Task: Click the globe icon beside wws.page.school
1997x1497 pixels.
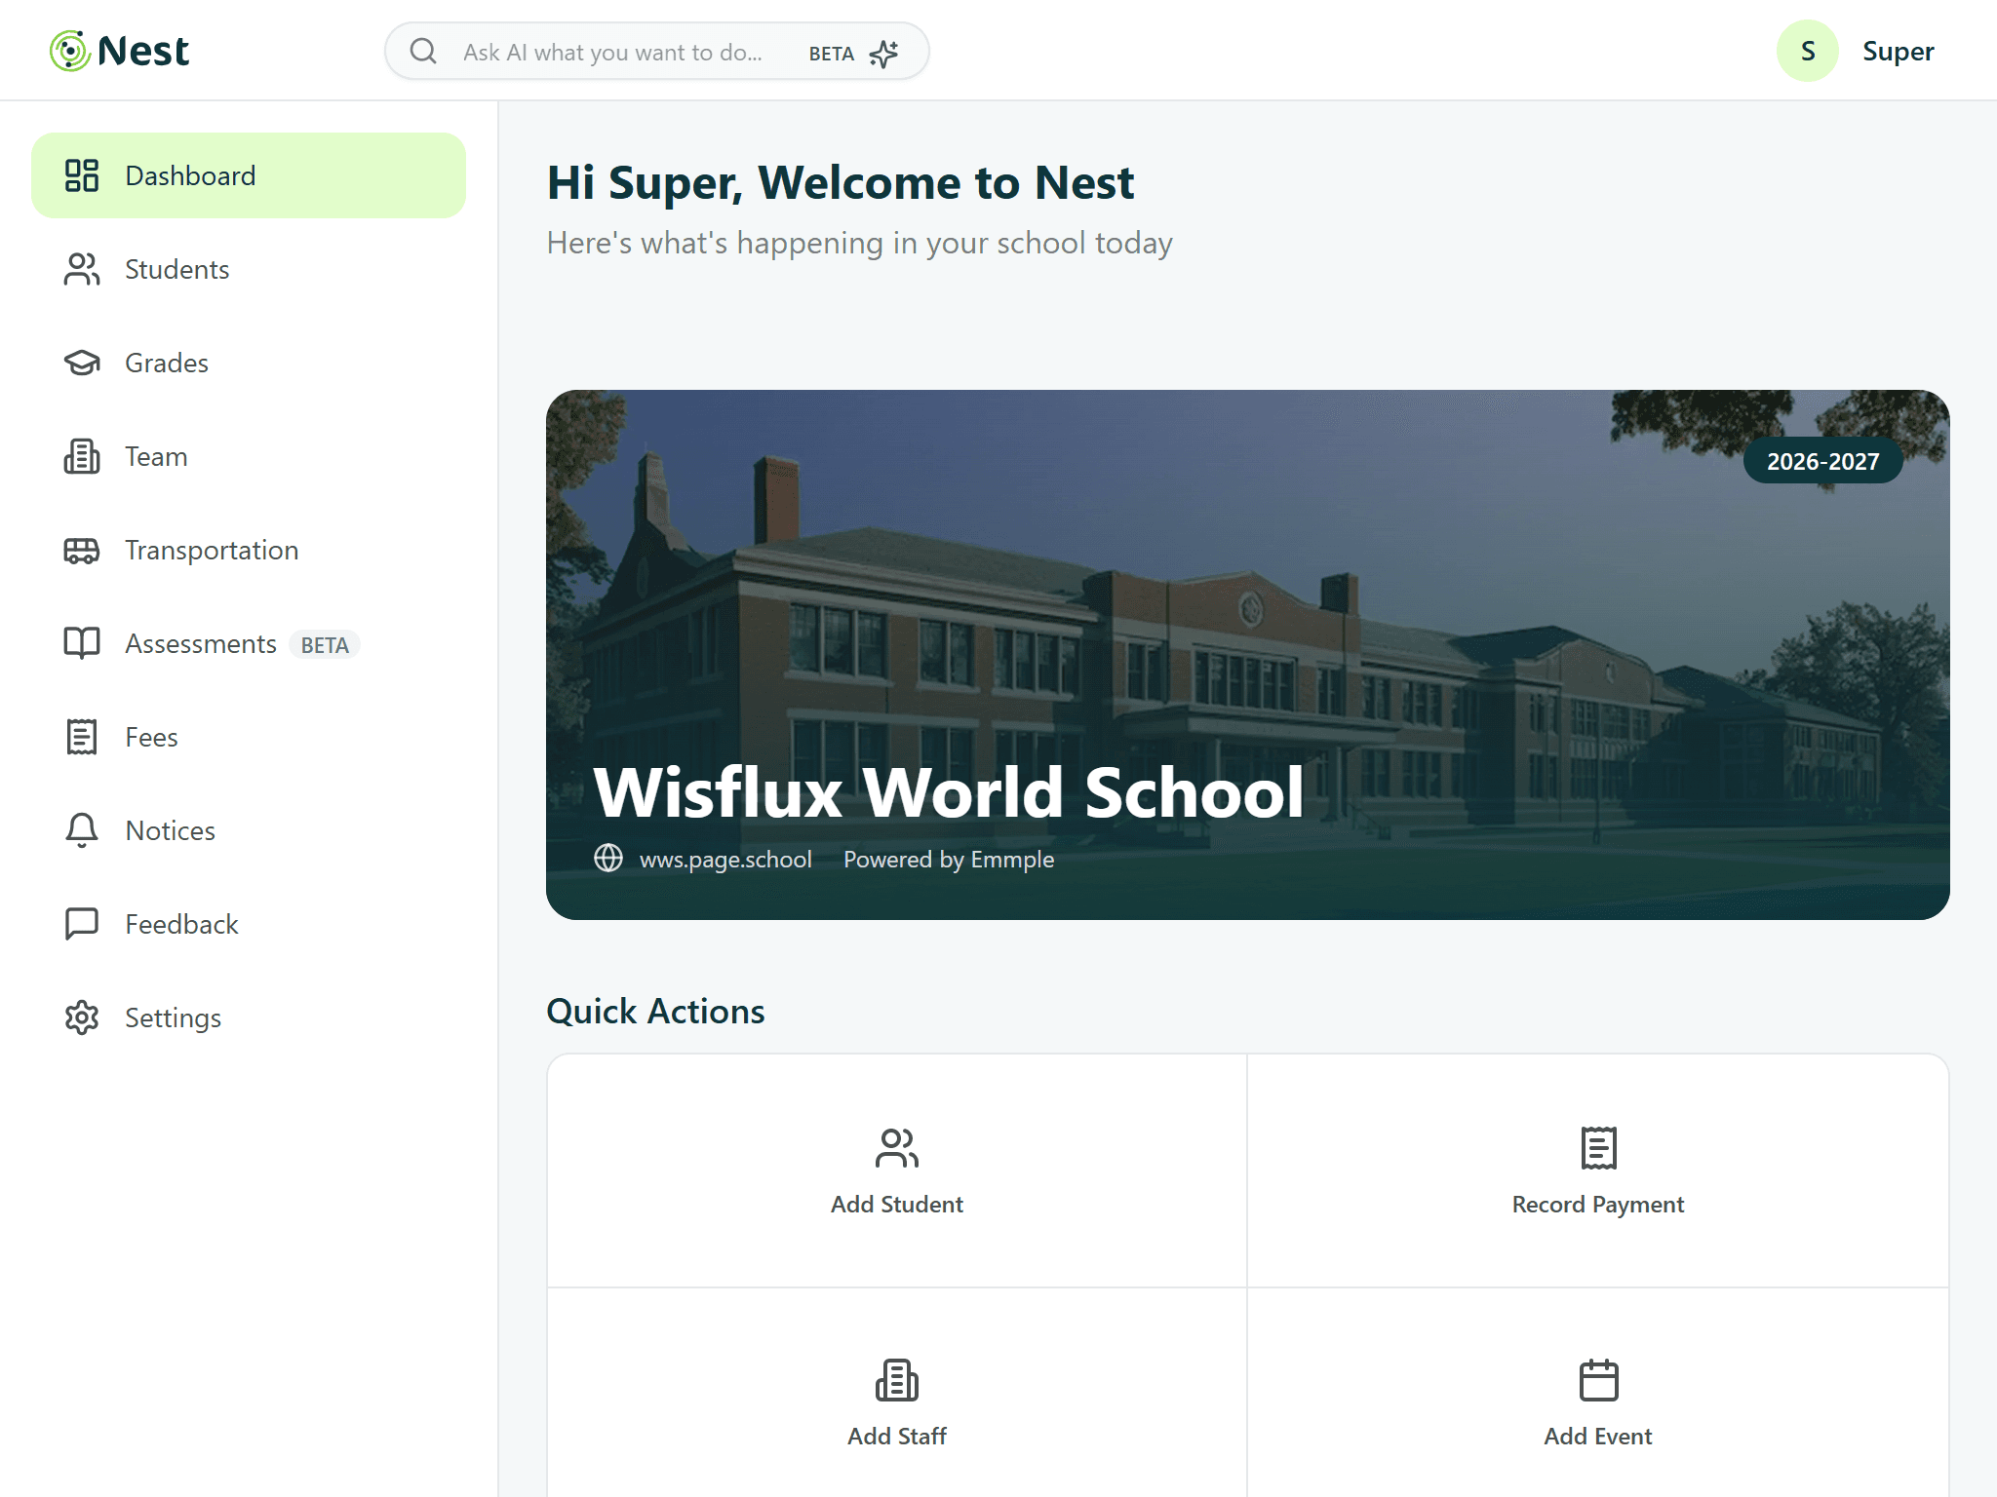Action: point(608,858)
